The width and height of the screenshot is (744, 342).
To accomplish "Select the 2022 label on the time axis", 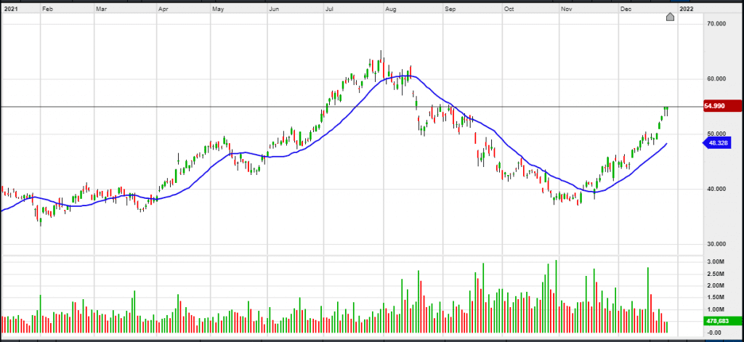I will click(x=685, y=10).
